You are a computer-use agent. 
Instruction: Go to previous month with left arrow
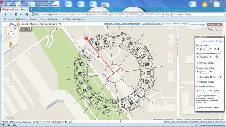pos(198,77)
